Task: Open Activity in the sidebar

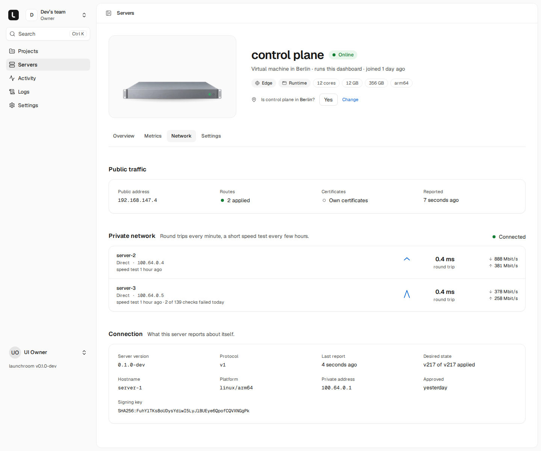Action: pyautogui.click(x=48, y=78)
